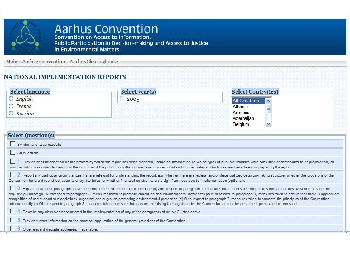Click the Select year(s) legend label
This screenshot has width=350, height=263.
click(x=138, y=92)
